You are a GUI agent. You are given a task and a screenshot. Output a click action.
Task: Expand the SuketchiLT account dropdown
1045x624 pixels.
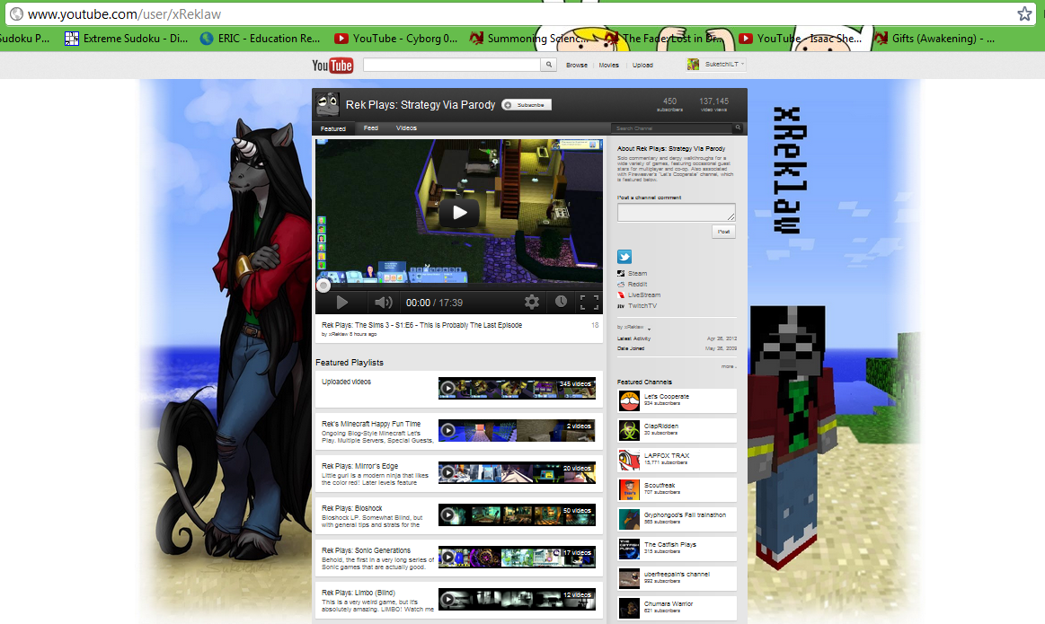[x=743, y=65]
